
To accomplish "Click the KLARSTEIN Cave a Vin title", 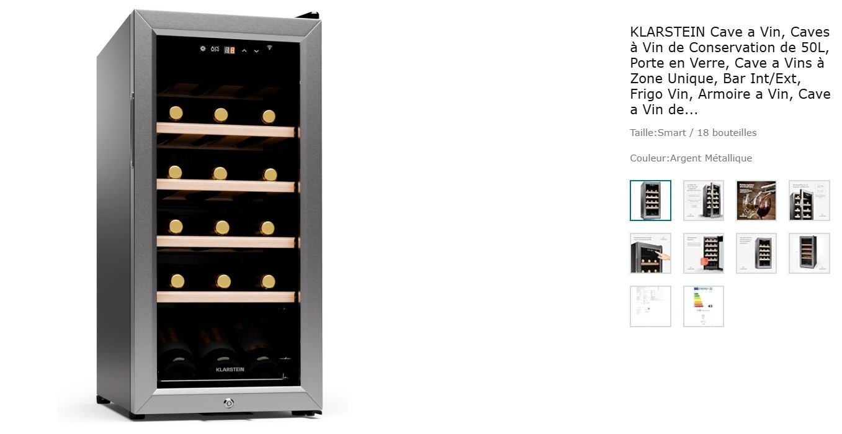I will (x=730, y=71).
